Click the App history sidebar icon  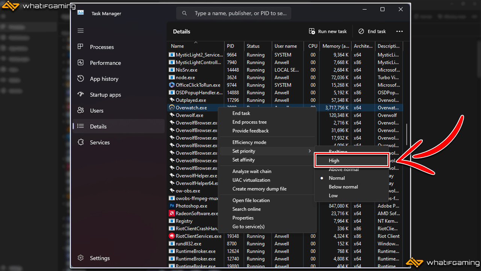click(x=80, y=79)
